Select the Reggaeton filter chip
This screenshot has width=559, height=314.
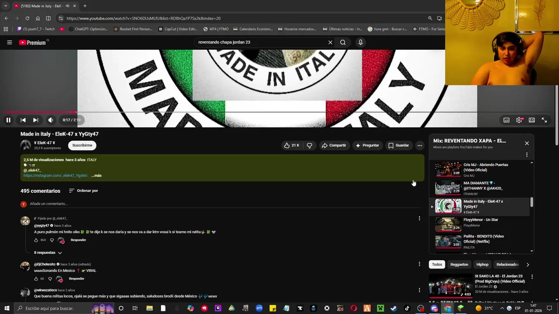tap(459, 264)
